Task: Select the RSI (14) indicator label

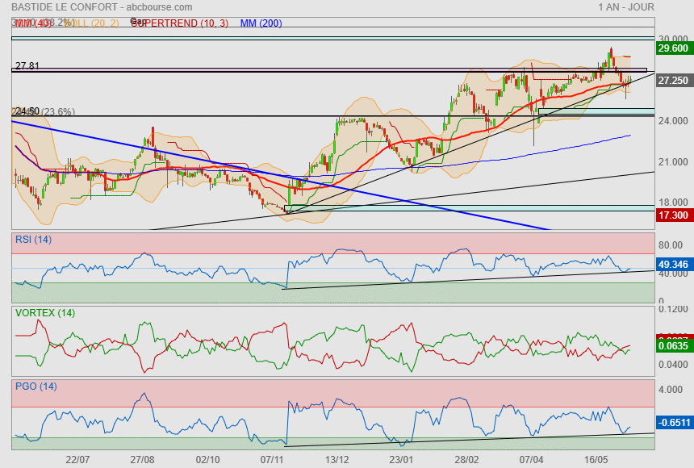Action: point(33,240)
